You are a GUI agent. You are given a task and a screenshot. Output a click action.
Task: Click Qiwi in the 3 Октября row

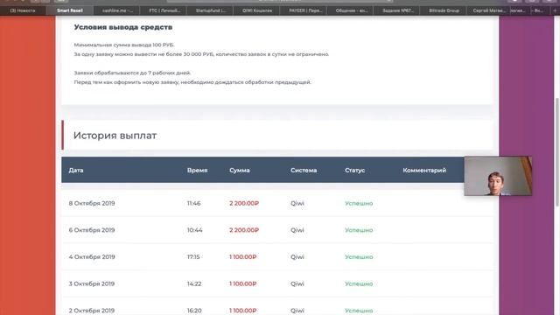coord(297,283)
